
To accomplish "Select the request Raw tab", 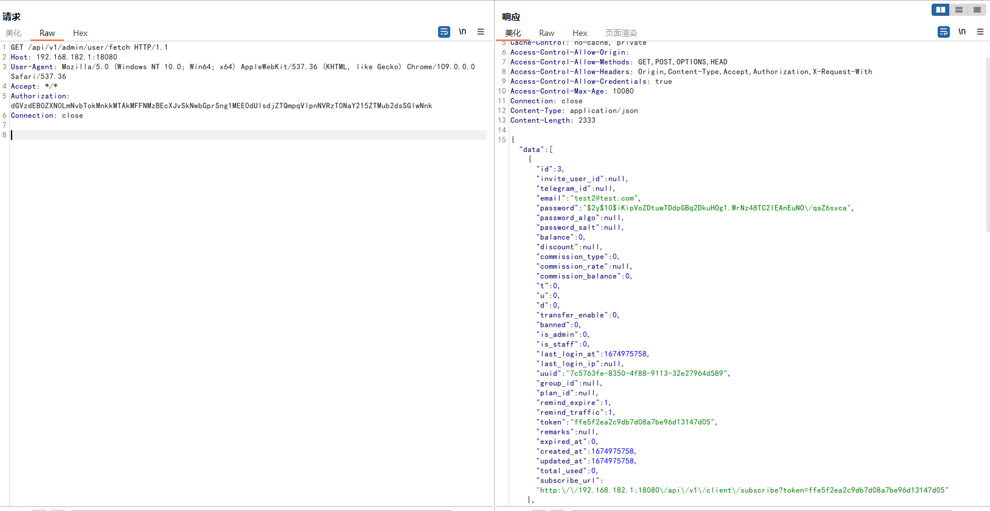I will click(x=47, y=33).
